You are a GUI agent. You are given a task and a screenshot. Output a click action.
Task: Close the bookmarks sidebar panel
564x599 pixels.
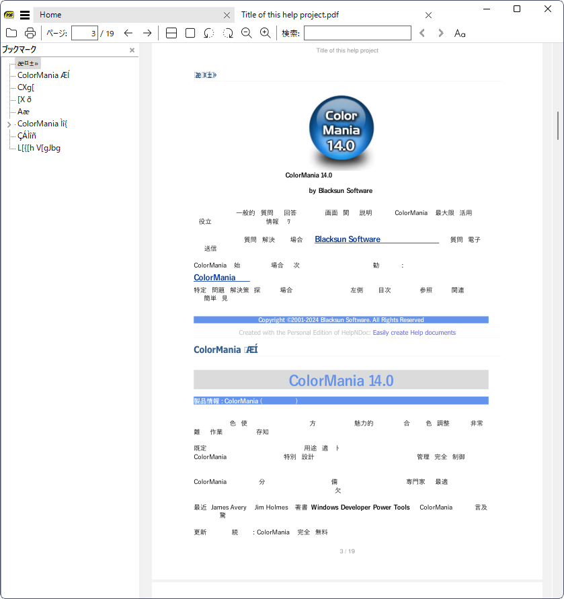(132, 50)
